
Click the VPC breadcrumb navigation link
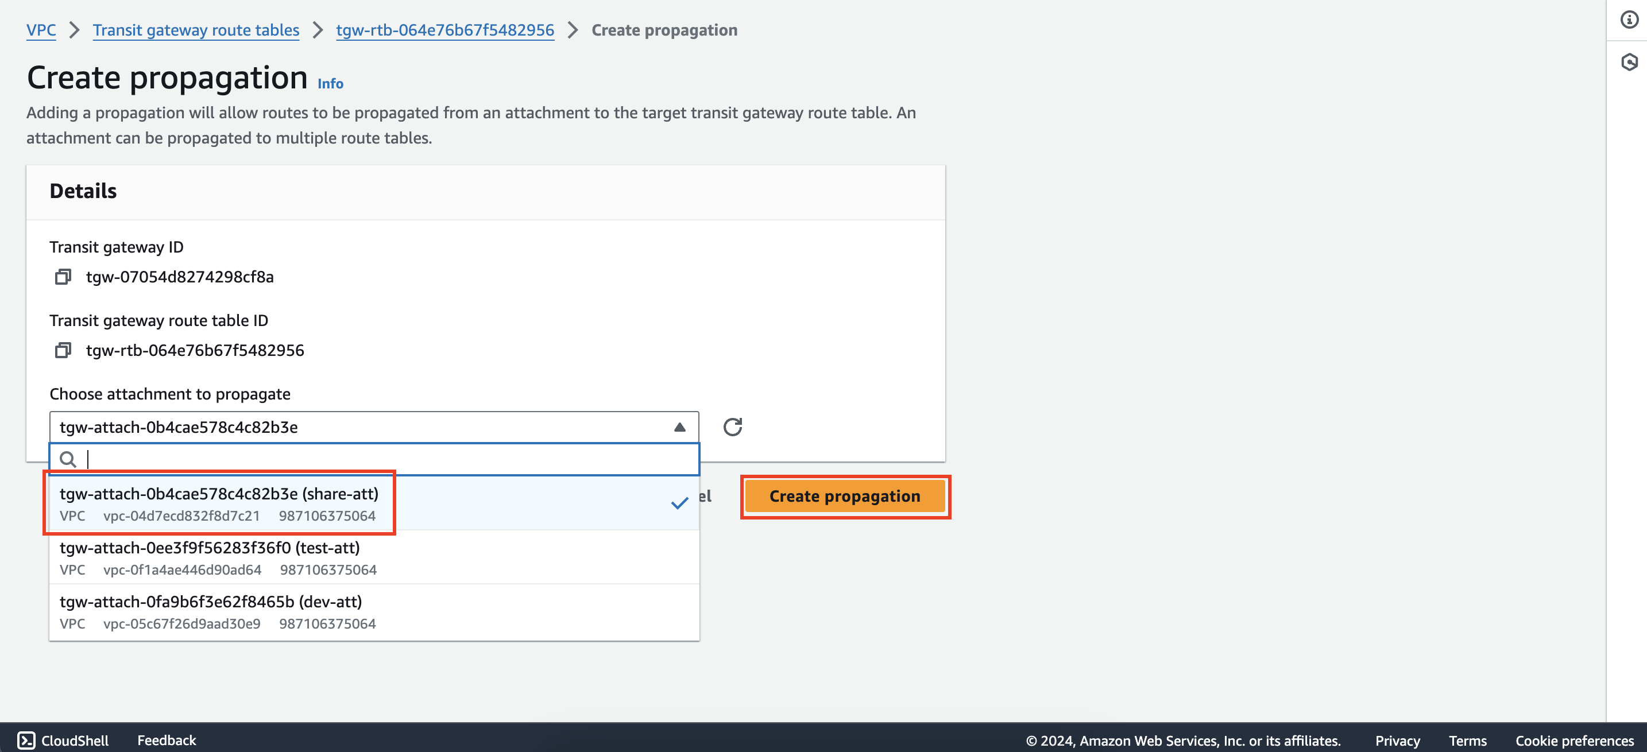tap(40, 29)
